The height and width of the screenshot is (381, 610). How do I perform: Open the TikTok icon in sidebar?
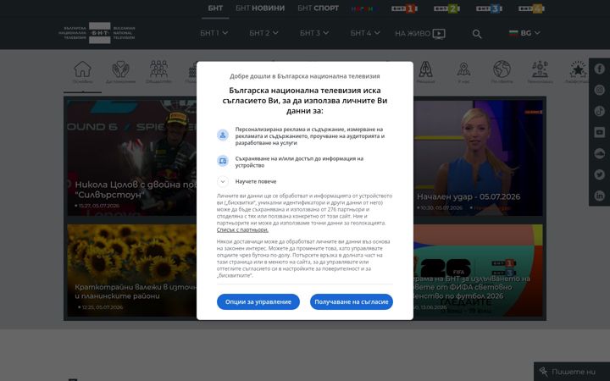[x=599, y=111]
